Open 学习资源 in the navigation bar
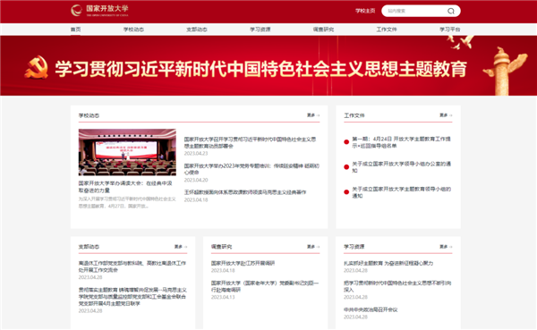537x330 pixels. (260, 30)
